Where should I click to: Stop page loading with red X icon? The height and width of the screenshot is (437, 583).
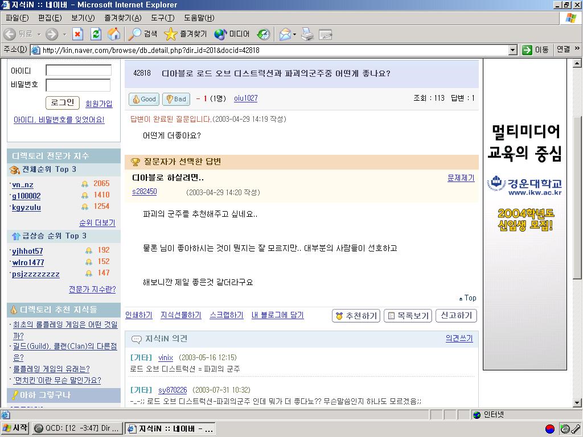77,34
